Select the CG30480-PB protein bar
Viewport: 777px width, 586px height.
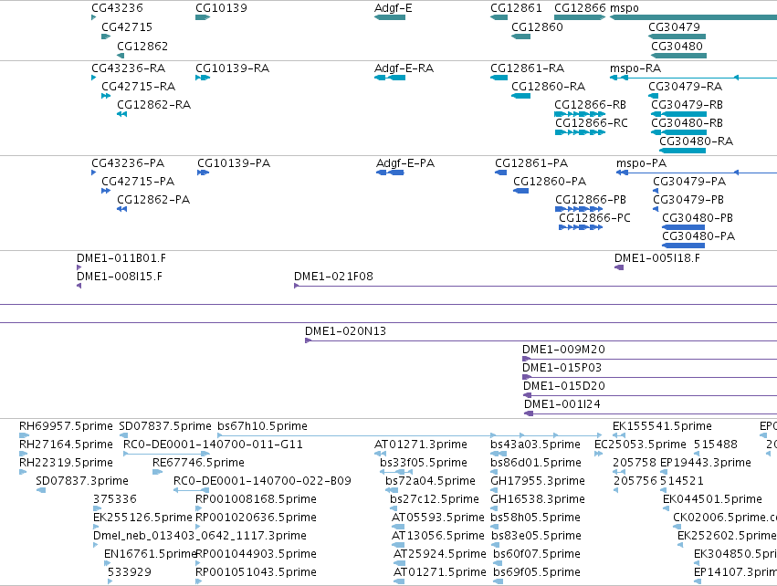(x=683, y=227)
